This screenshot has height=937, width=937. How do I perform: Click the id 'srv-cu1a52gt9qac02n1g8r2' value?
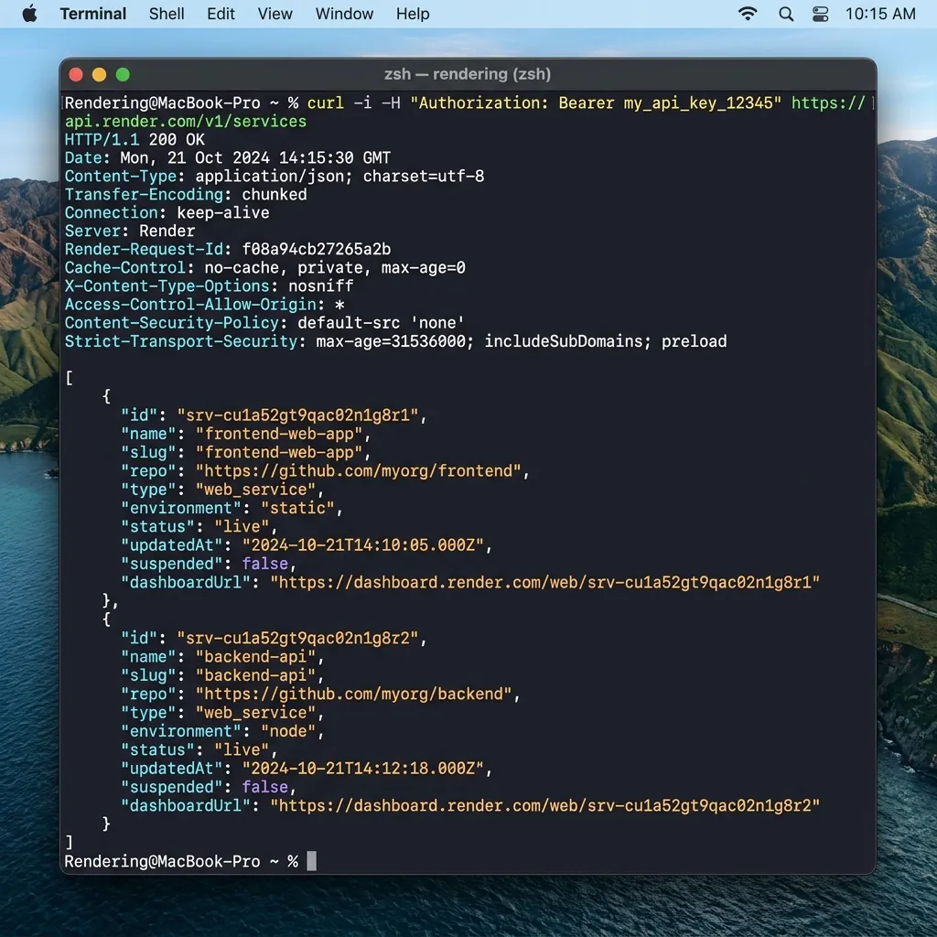(x=297, y=639)
